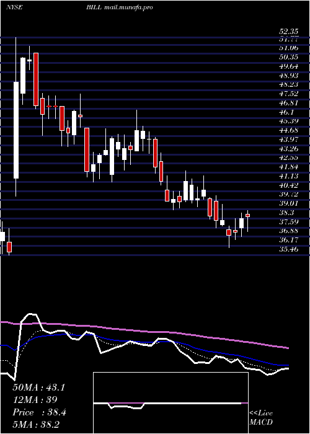Click the 48.23 price level label

[x=288, y=84]
